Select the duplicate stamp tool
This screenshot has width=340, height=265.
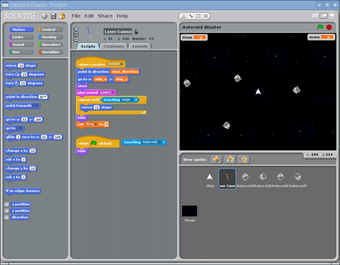pyautogui.click(x=184, y=16)
